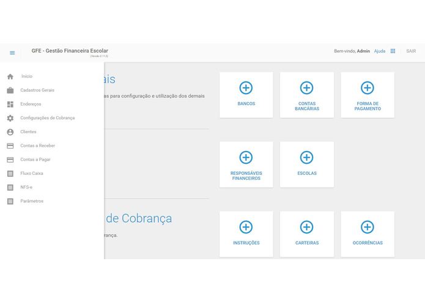Toggle the hamburger menu icon
Screen dimensions: 425x302
coord(12,53)
